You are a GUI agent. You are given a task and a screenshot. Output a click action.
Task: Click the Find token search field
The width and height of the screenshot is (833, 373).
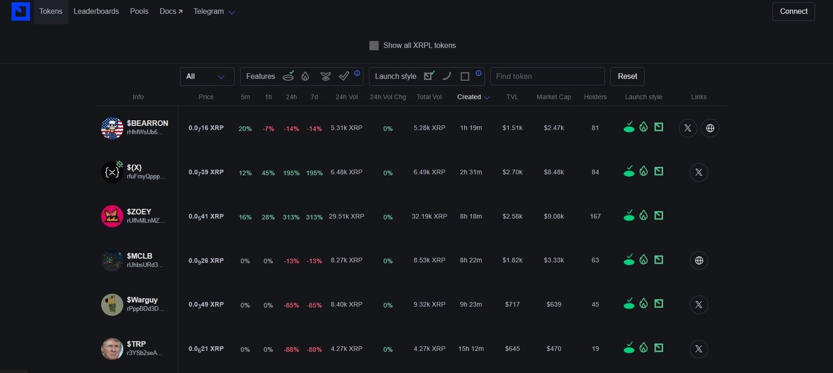(x=547, y=76)
